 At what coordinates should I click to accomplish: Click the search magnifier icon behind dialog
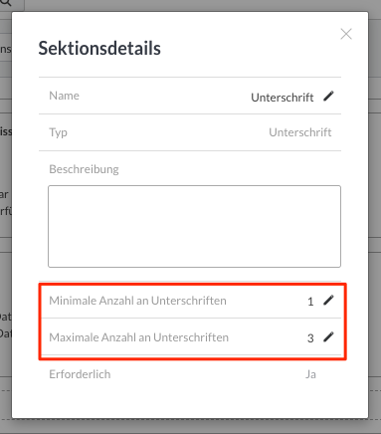point(6,3)
